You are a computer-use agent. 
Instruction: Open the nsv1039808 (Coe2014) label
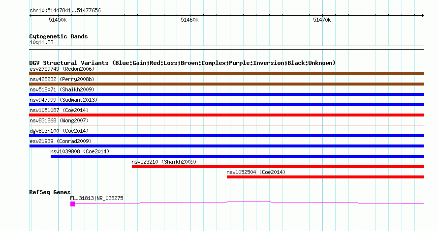pyautogui.click(x=80, y=151)
